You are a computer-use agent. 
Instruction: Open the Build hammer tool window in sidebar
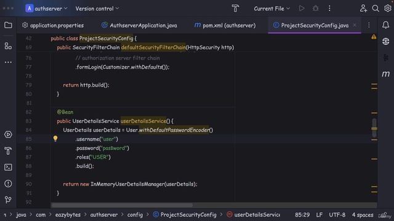[8, 151]
